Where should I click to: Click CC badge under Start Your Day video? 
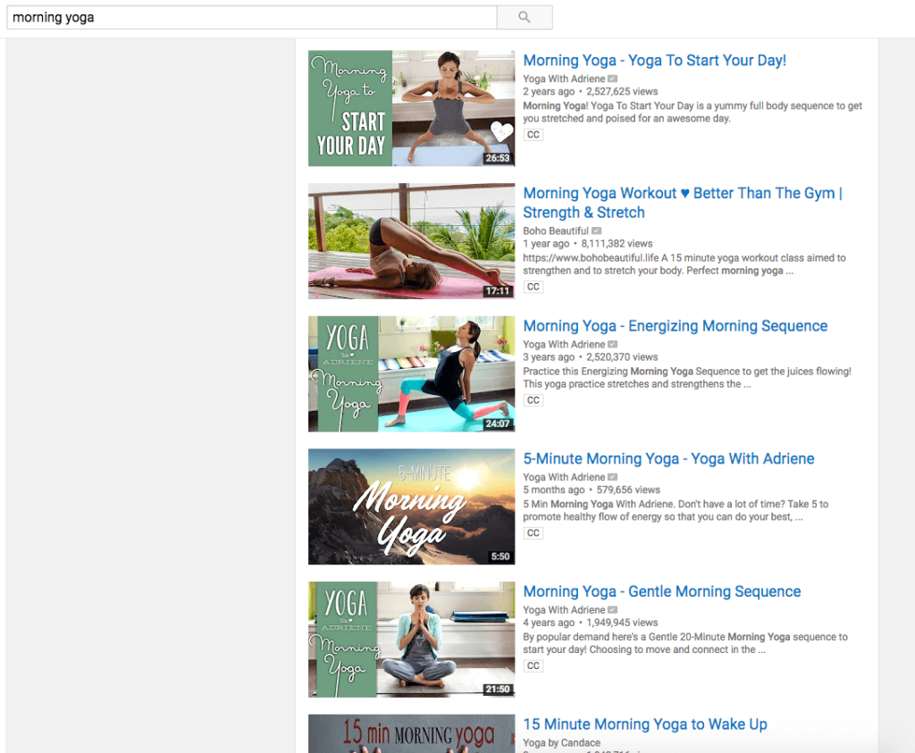(x=533, y=135)
